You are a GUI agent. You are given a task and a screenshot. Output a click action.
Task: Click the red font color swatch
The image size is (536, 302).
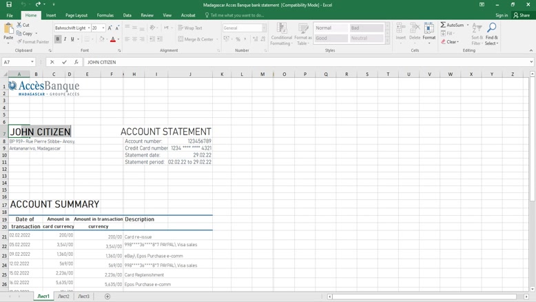(x=113, y=39)
